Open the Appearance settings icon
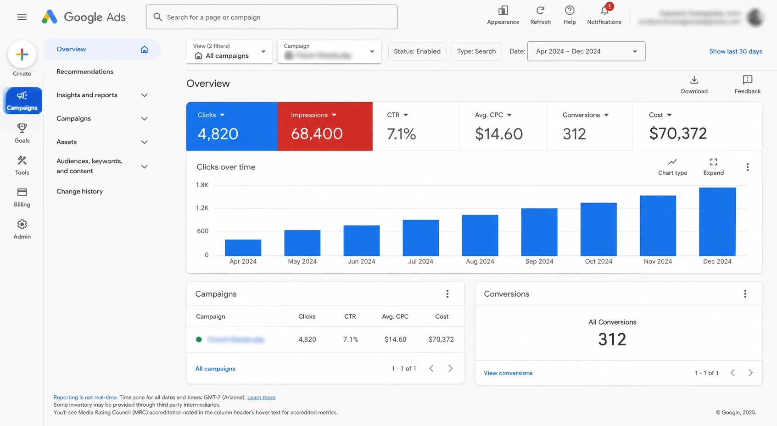The width and height of the screenshot is (777, 426). pos(503,15)
